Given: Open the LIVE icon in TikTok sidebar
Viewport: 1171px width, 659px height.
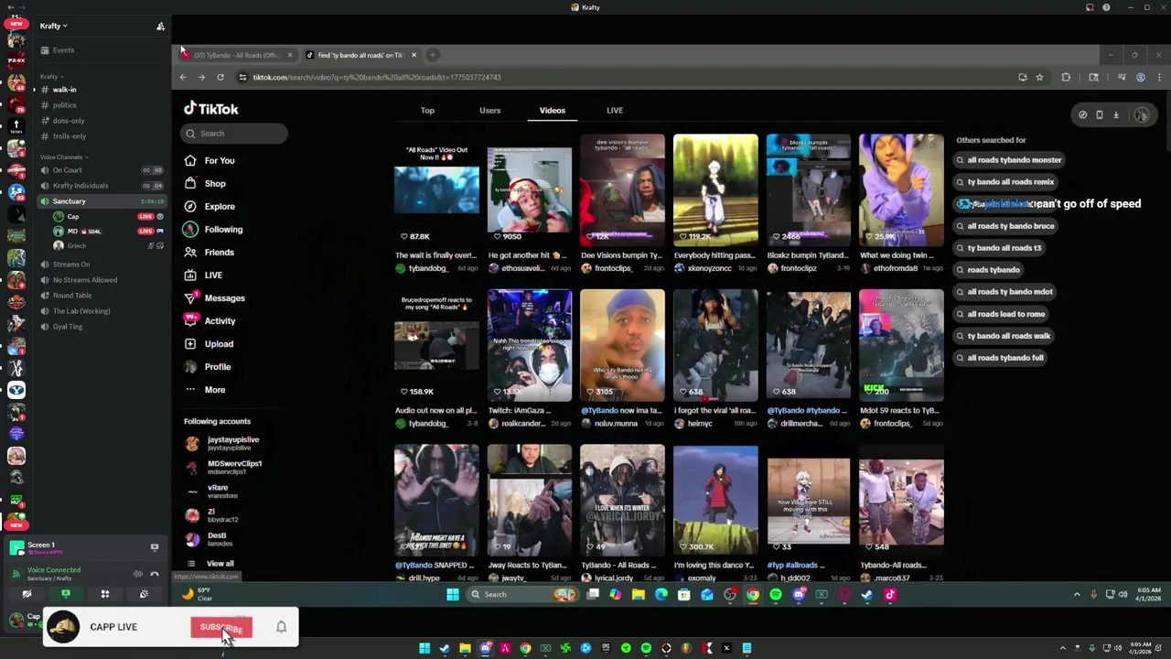Looking at the screenshot, I should coord(190,275).
